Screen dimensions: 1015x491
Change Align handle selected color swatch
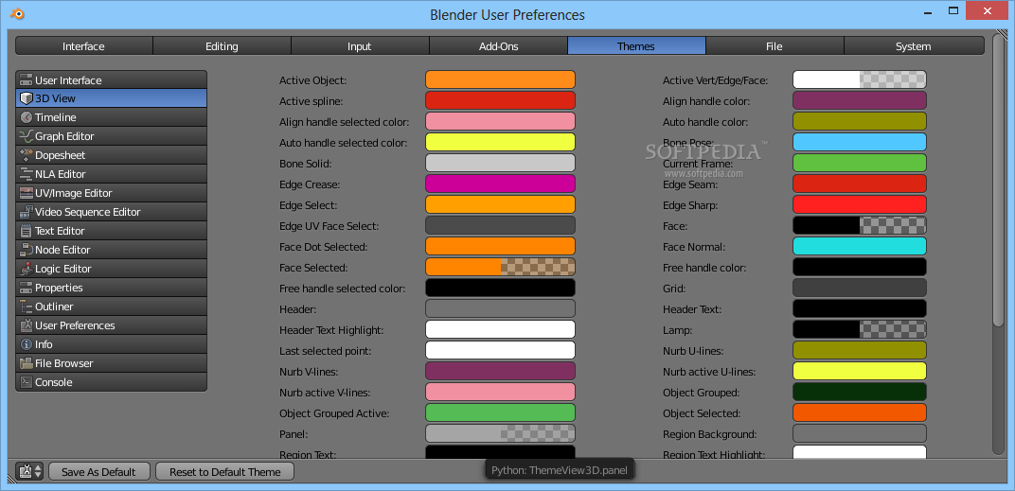[x=500, y=121]
